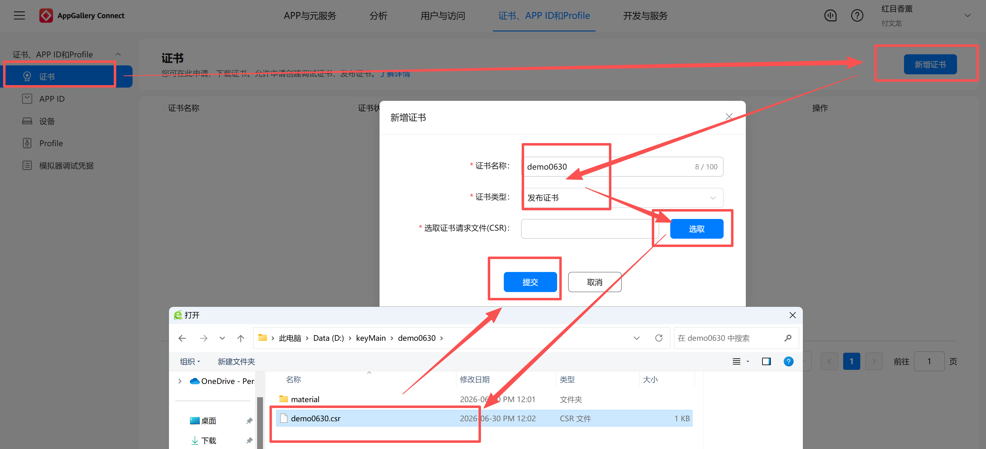Open the 组织 menu
Viewport: 986px width, 449px height.
coord(190,361)
